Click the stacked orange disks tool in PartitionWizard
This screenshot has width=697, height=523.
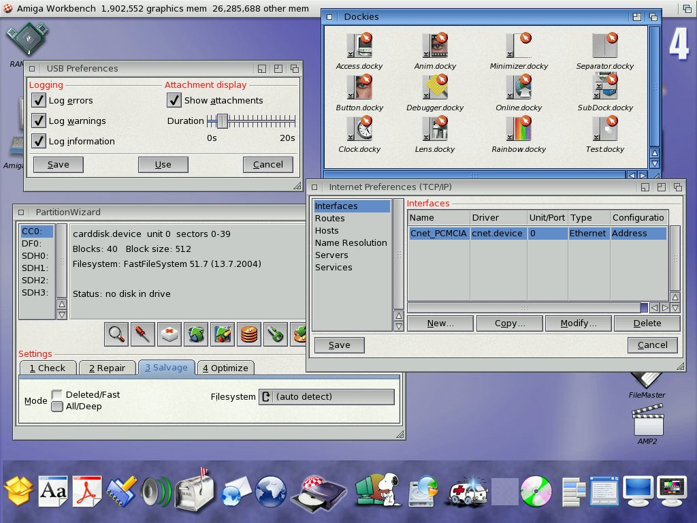click(249, 334)
